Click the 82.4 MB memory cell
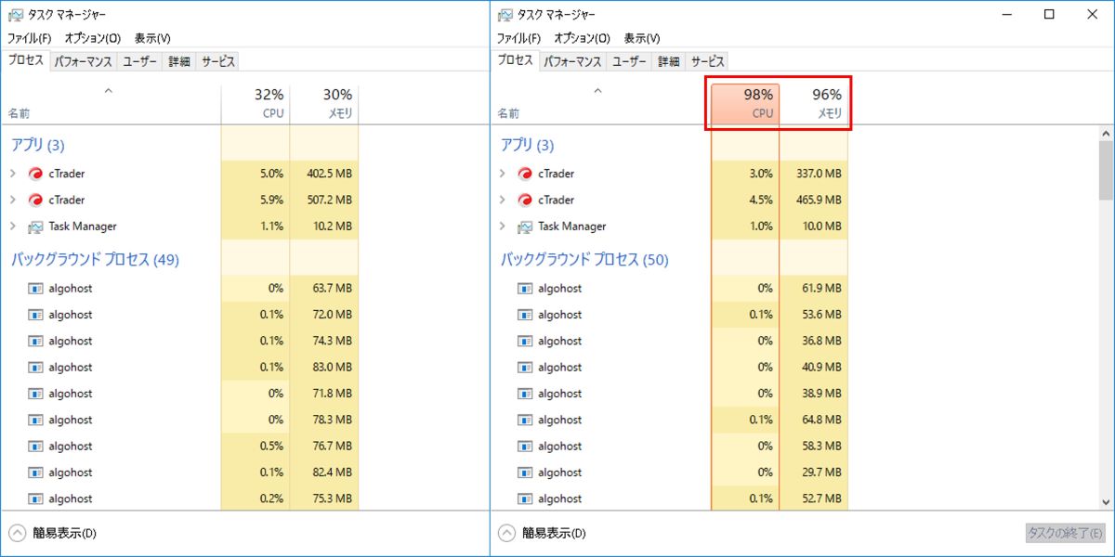Image resolution: width=1115 pixels, height=557 pixels. (324, 473)
